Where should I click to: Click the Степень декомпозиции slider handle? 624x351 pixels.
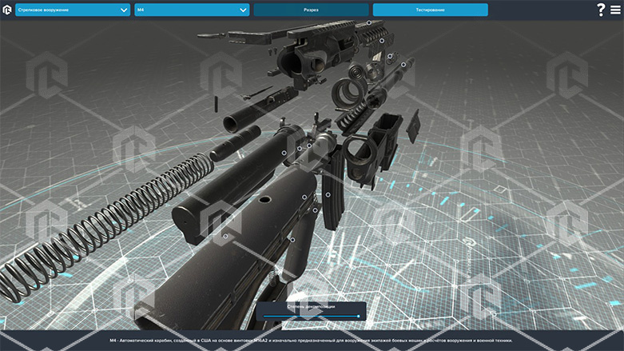pos(358,317)
